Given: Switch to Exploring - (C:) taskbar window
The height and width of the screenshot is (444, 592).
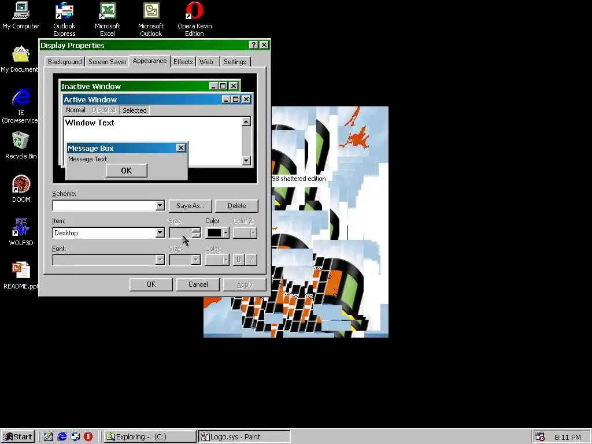Looking at the screenshot, I should tap(150, 436).
